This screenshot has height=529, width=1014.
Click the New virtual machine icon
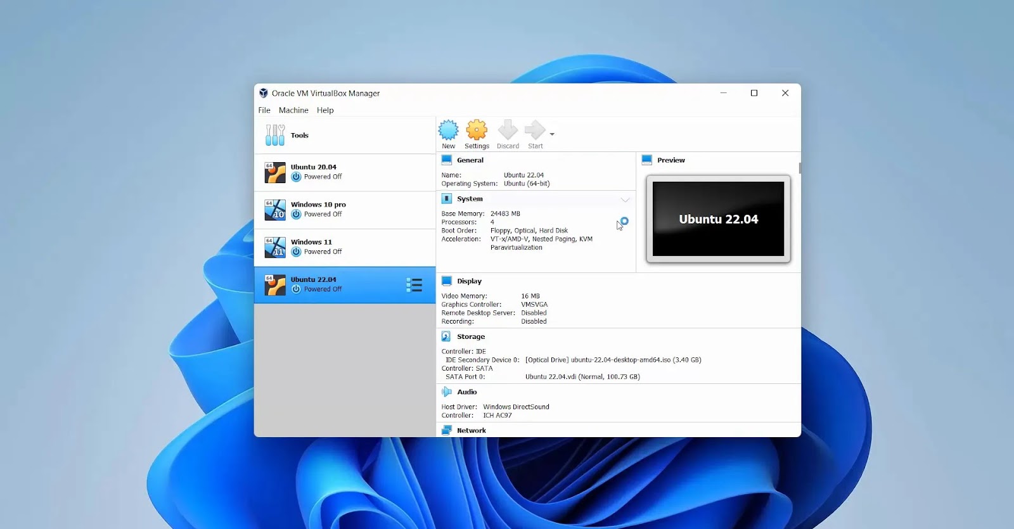click(448, 130)
